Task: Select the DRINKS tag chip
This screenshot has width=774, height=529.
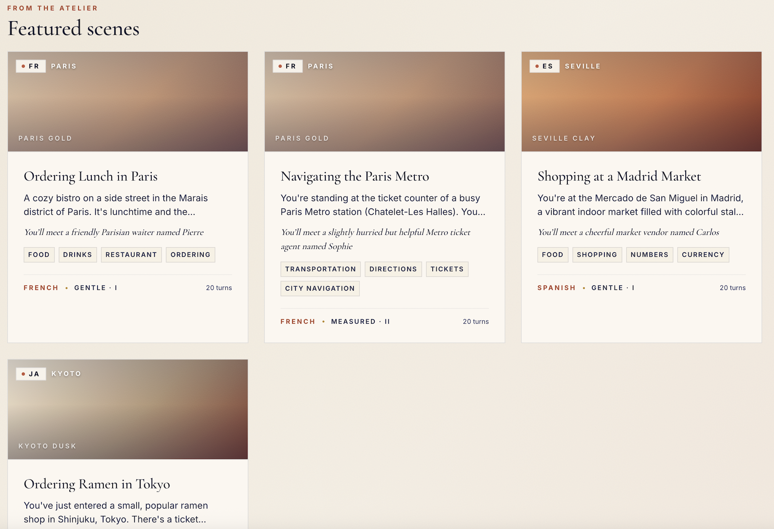Action: (78, 255)
